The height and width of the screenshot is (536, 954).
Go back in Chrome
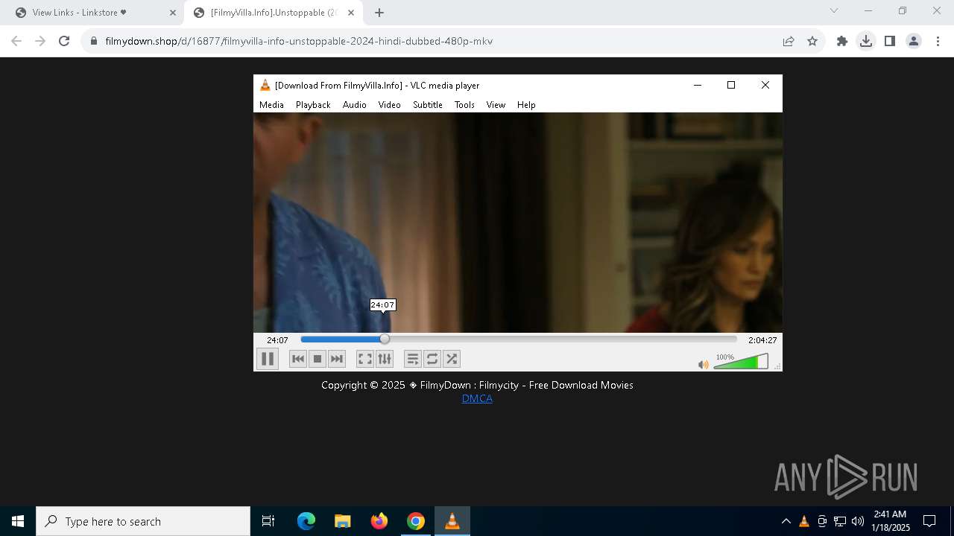[16, 41]
